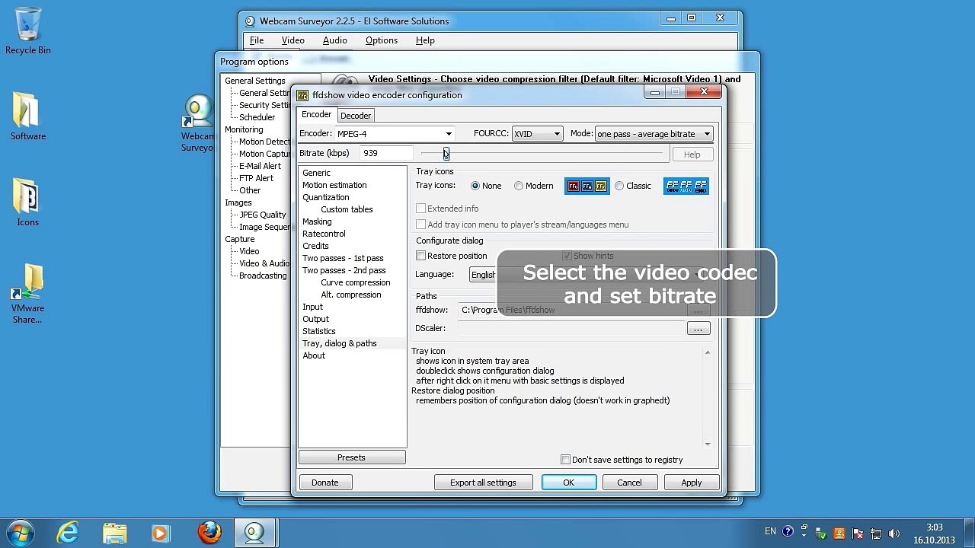
Task: Open the Software folder on desktop
Action: 28,116
